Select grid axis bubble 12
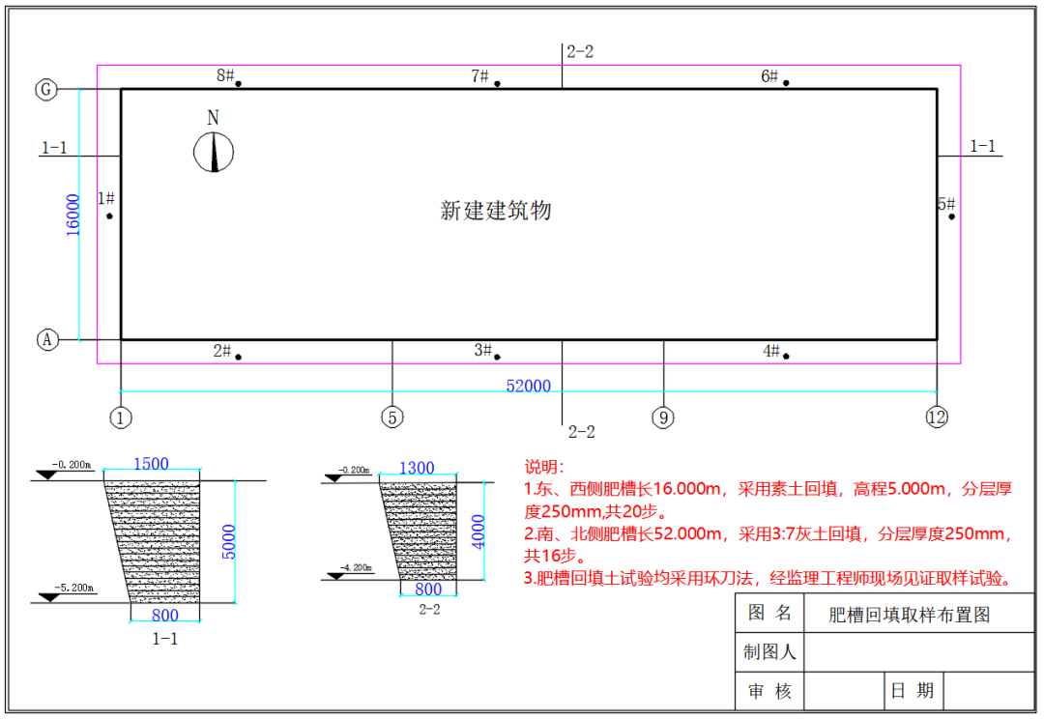The height and width of the screenshot is (719, 1044). point(937,417)
